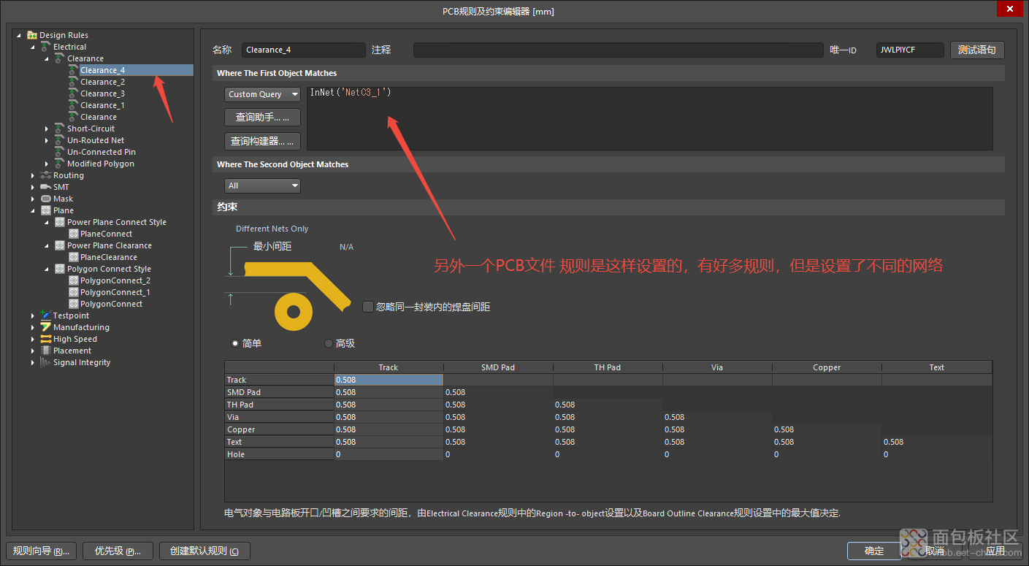
Task: Click the Modified Polygon rule icon
Action: tap(60, 164)
